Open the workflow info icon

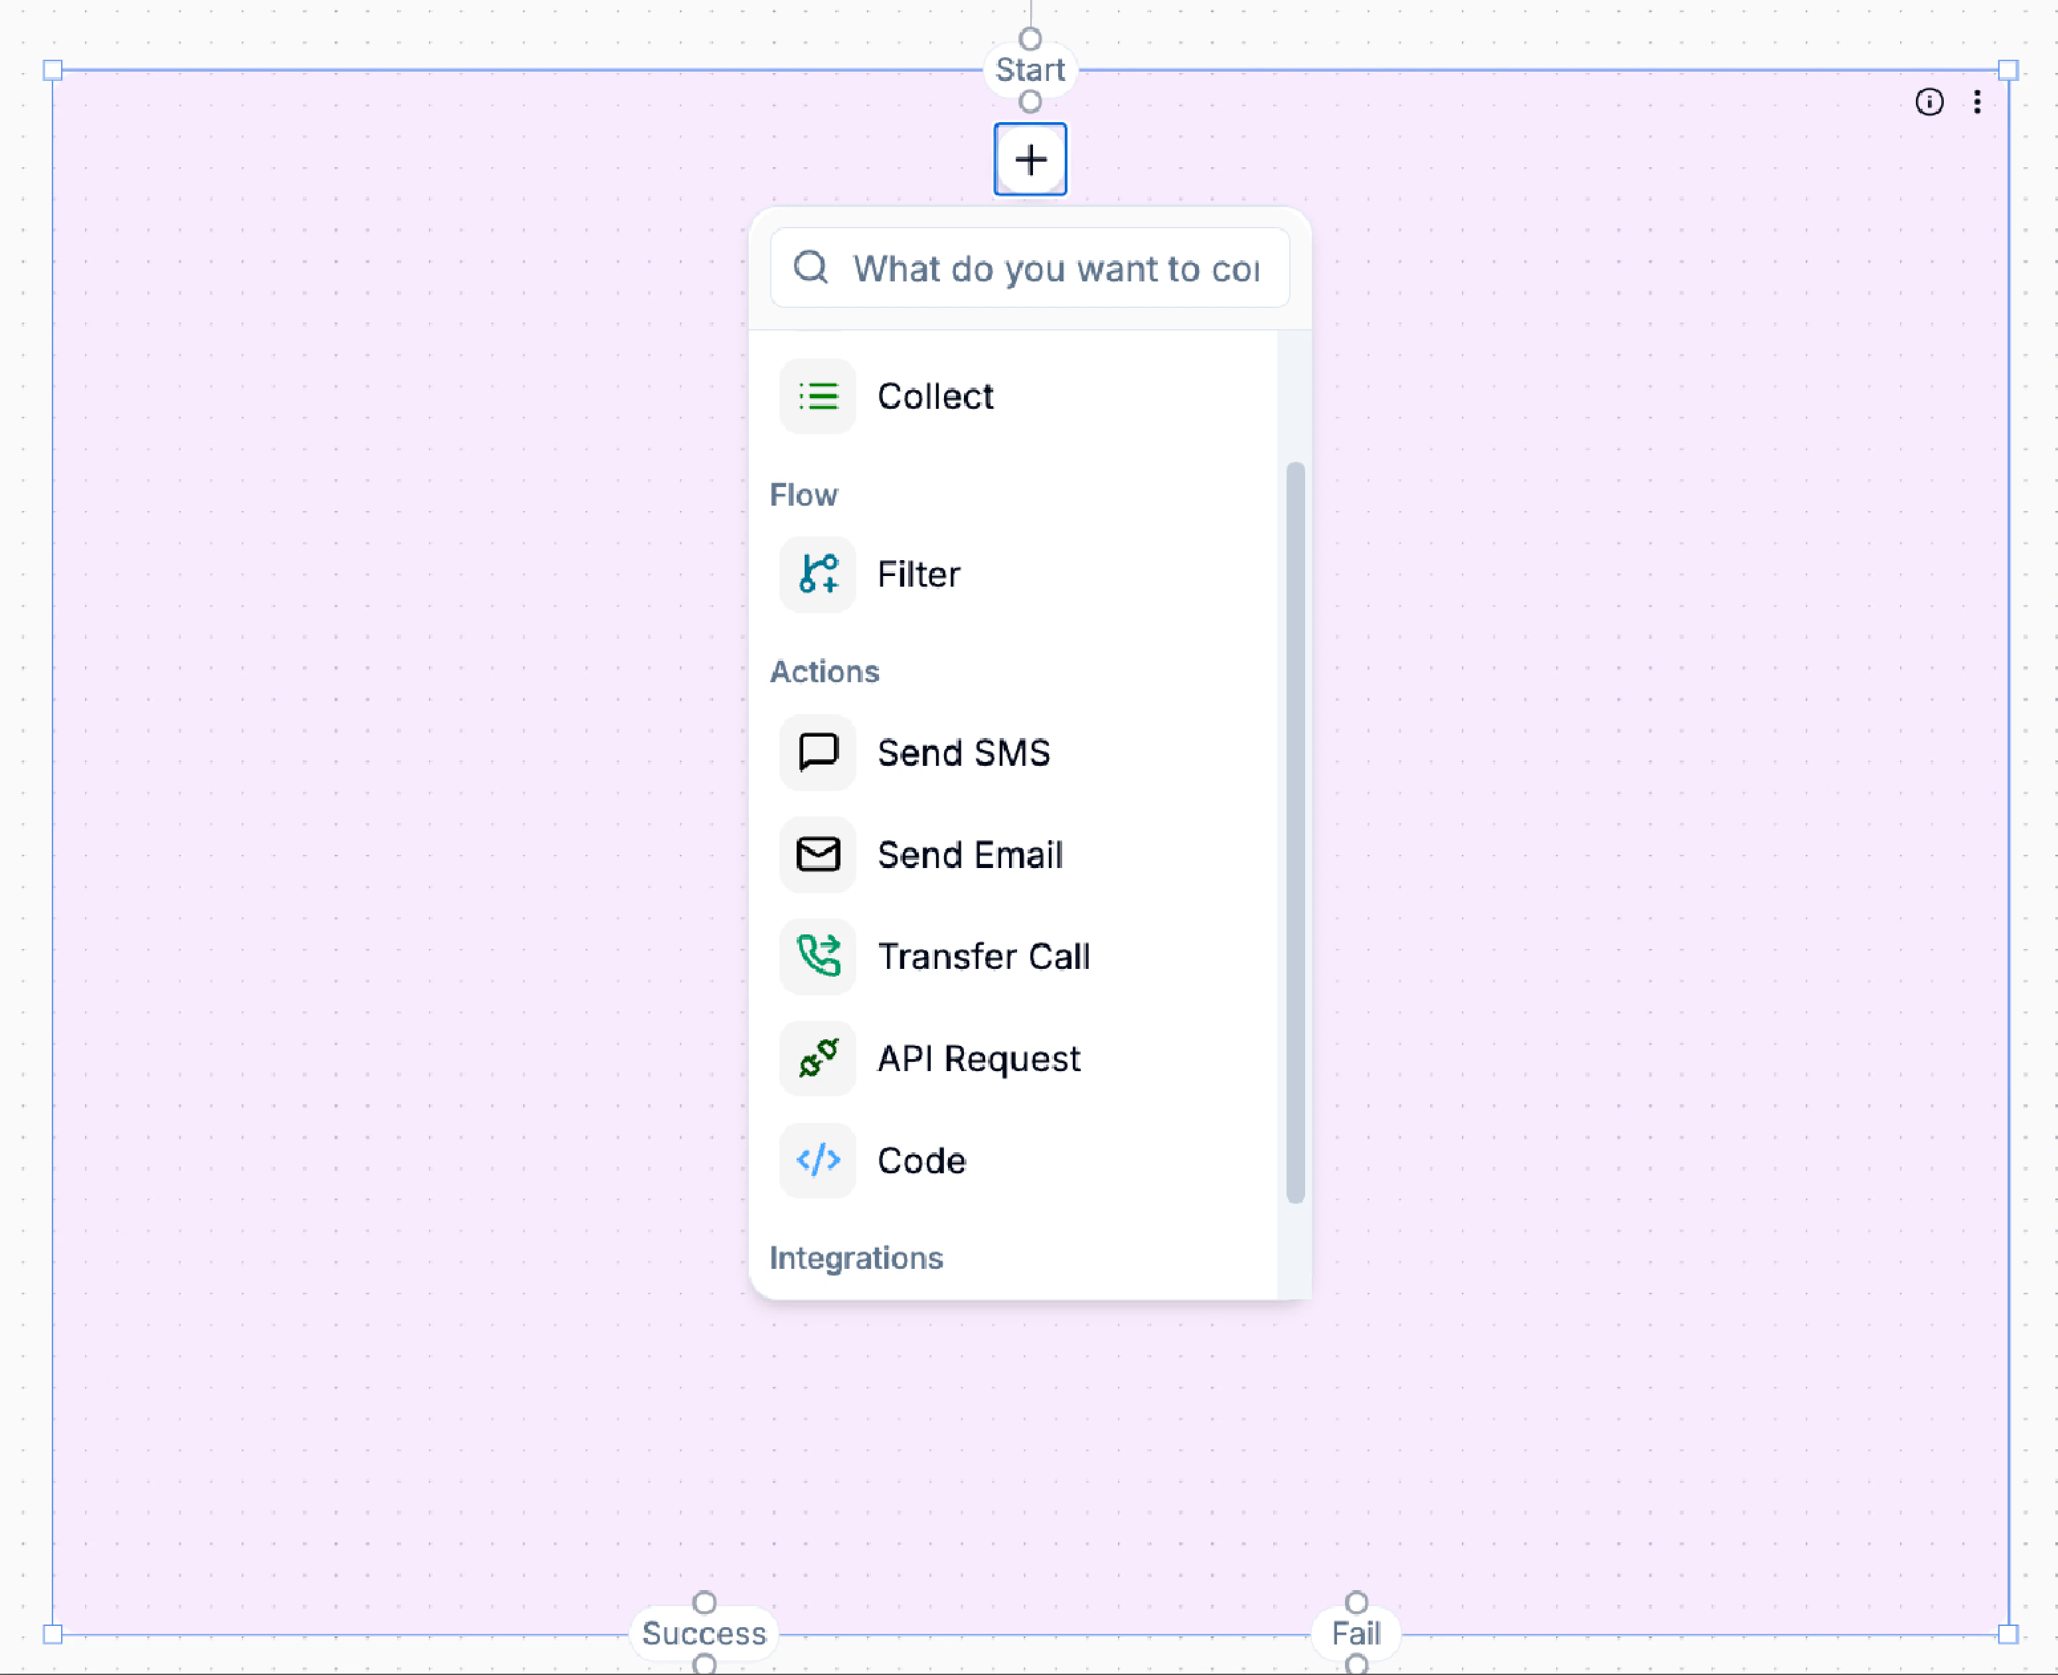point(1930,102)
